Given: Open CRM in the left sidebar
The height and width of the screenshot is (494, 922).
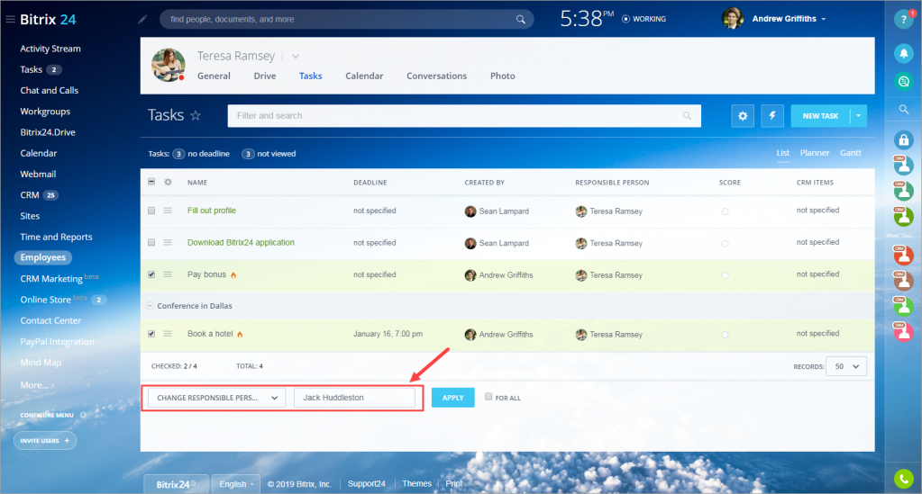Looking at the screenshot, I should 30,195.
